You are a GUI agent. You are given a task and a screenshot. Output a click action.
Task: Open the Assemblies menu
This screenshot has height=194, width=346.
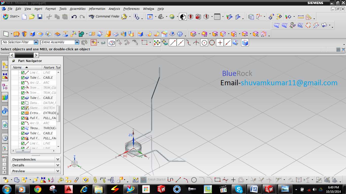(x=78, y=9)
